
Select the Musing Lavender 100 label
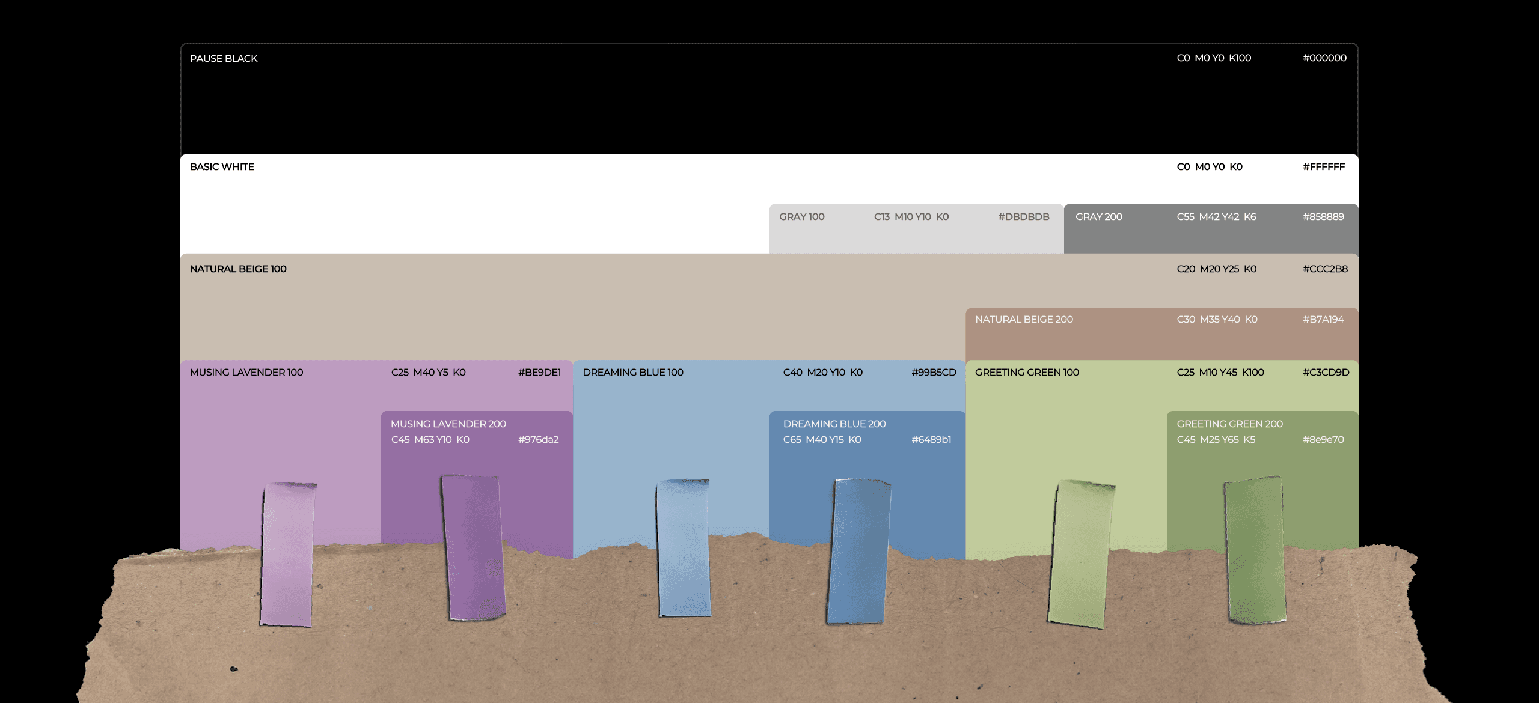pos(246,372)
